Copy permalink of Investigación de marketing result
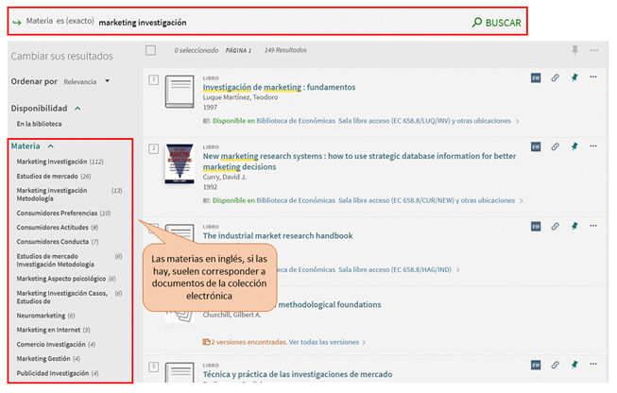 pyautogui.click(x=555, y=77)
